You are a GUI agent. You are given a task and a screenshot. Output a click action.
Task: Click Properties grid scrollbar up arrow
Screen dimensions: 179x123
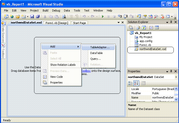176,89
